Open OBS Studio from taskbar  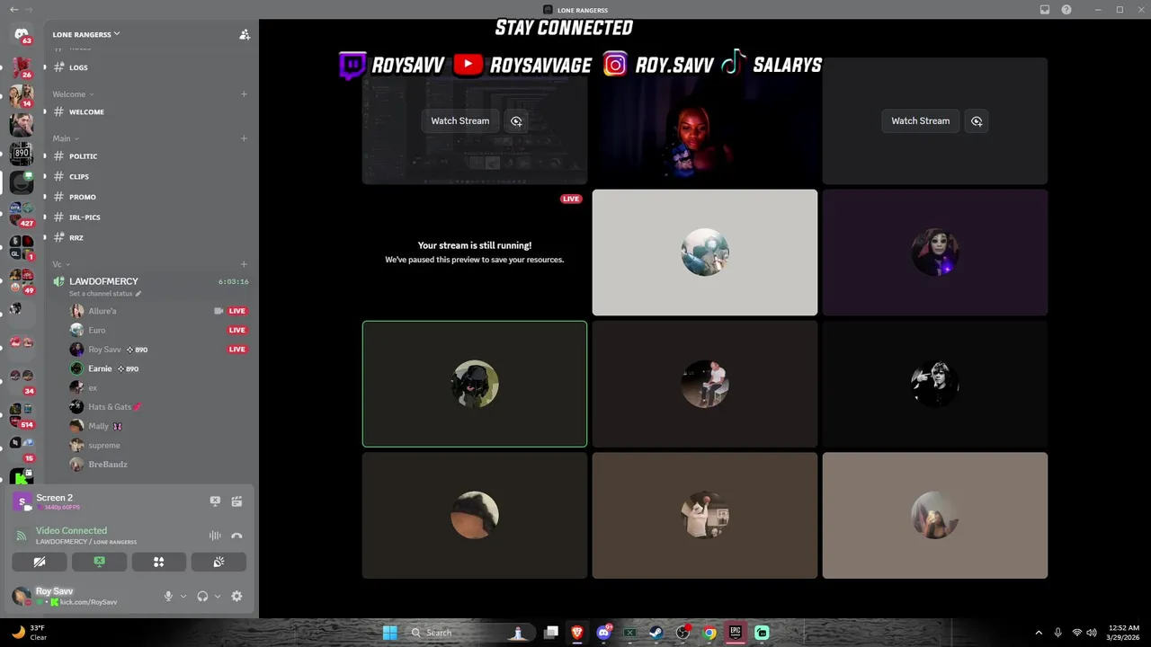point(683,633)
